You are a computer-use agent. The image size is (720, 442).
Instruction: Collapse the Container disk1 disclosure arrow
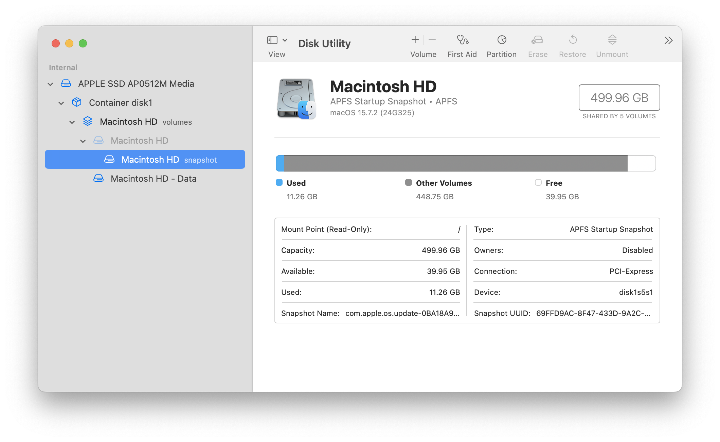[61, 103]
